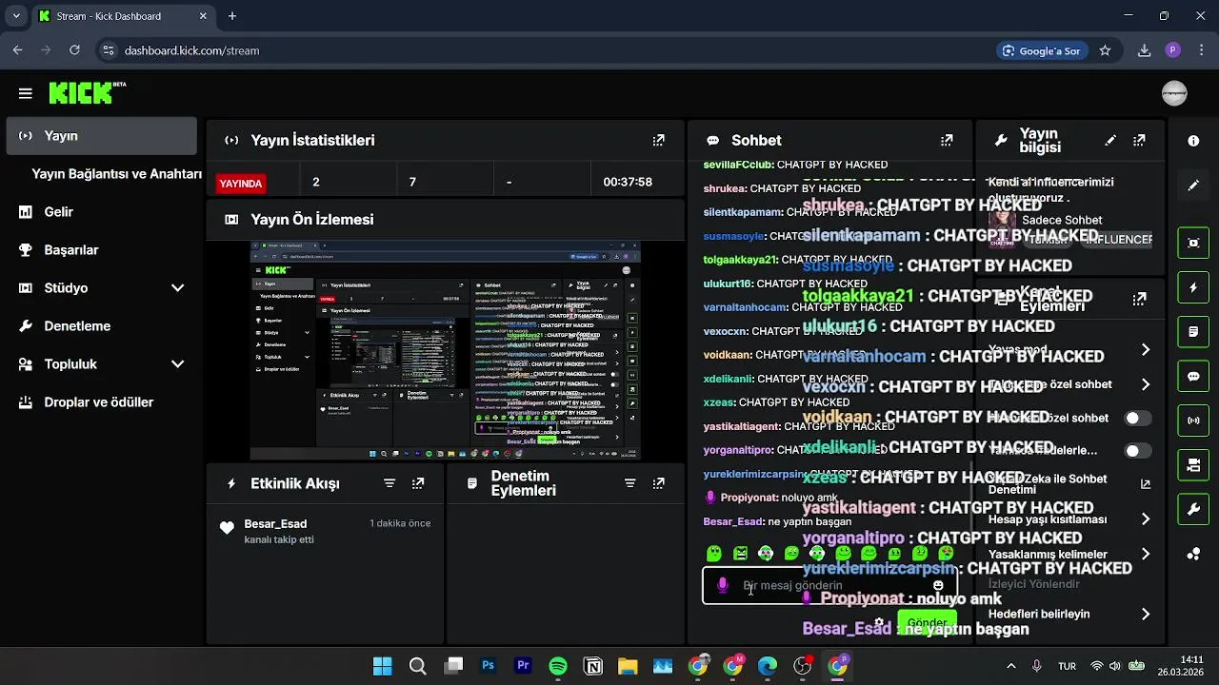1219x685 pixels.
Task: Select Yayın in the sidebar
Action: 102,136
